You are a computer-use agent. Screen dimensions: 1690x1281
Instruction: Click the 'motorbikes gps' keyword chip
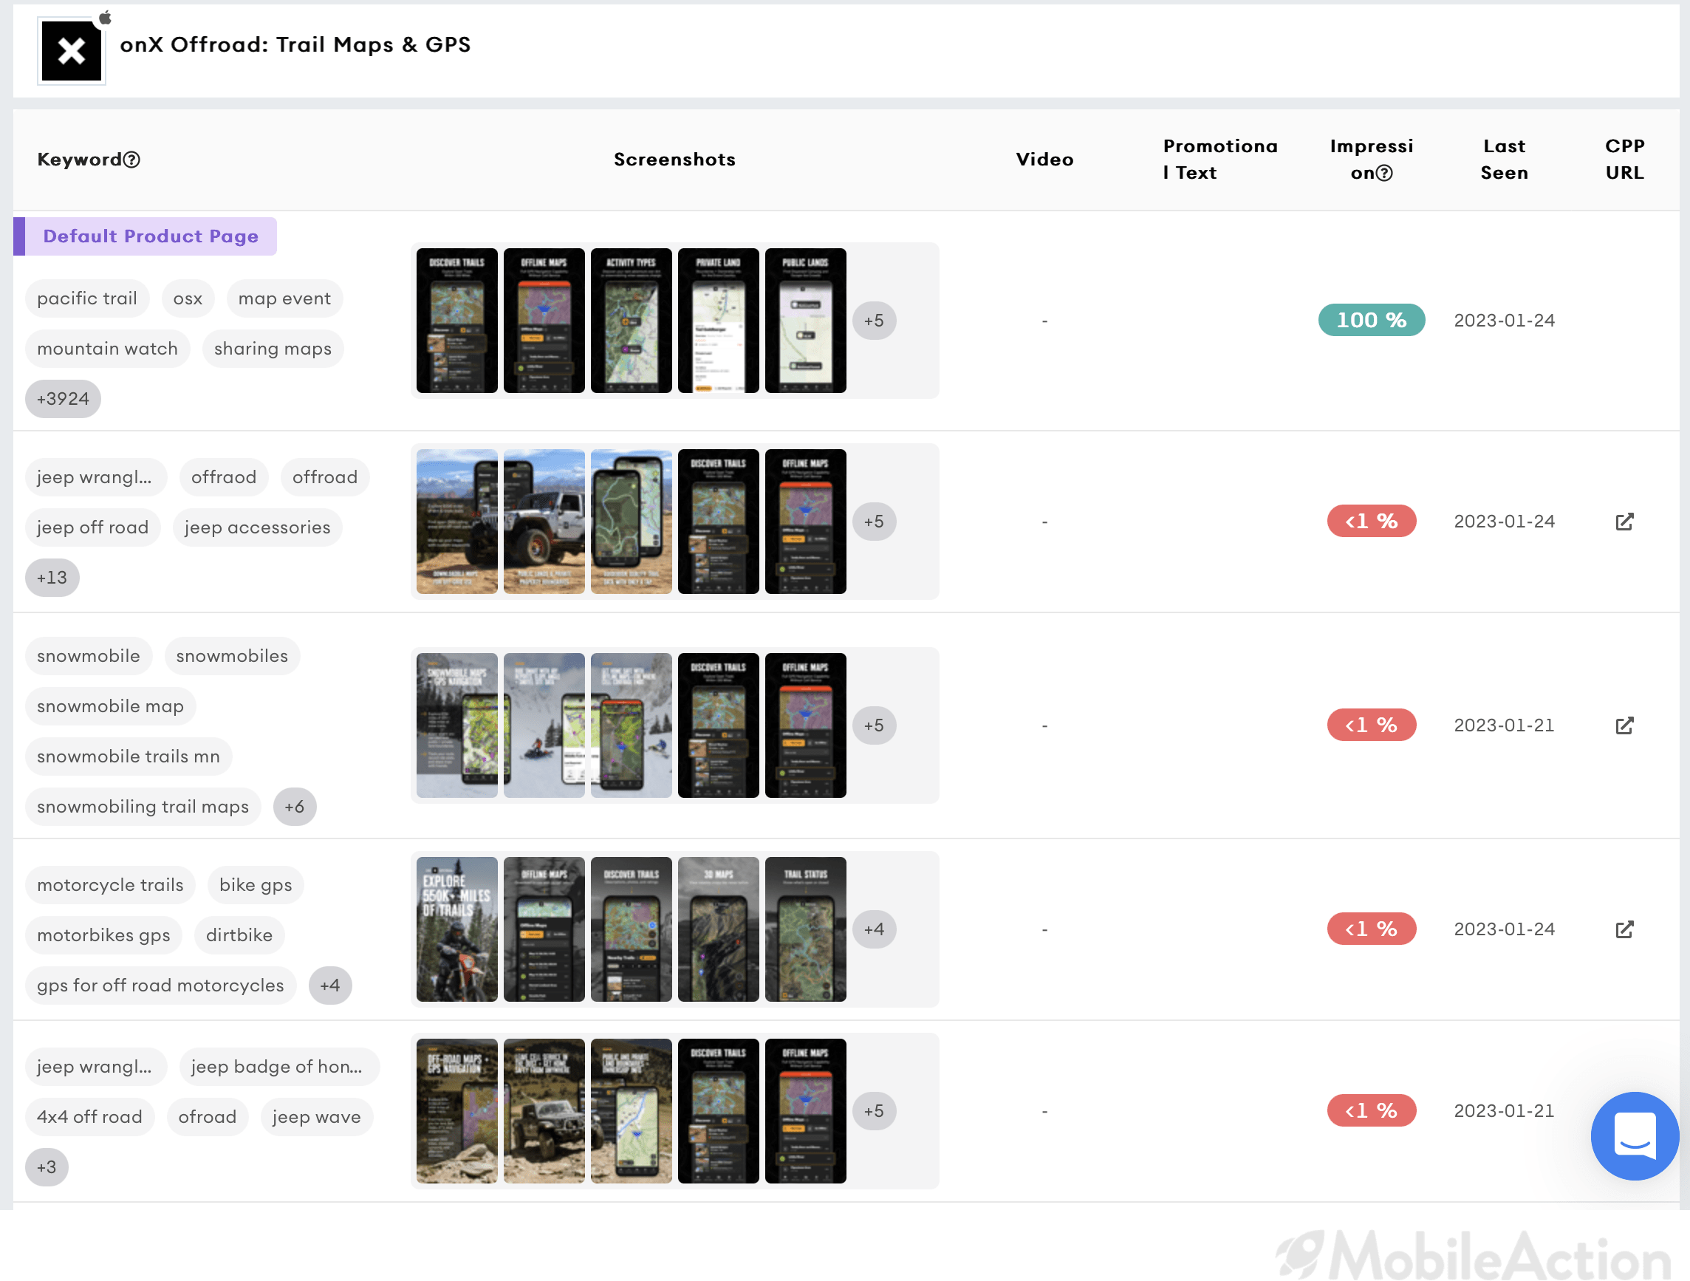pyautogui.click(x=104, y=935)
